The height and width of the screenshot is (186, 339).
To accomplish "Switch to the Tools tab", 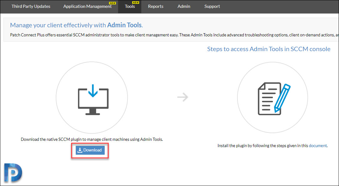I will pyautogui.click(x=130, y=7).
